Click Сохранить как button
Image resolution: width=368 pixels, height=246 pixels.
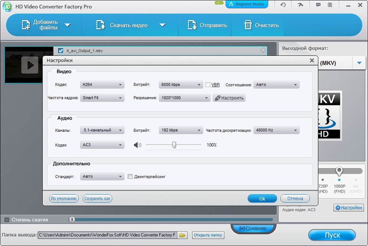[98, 199]
